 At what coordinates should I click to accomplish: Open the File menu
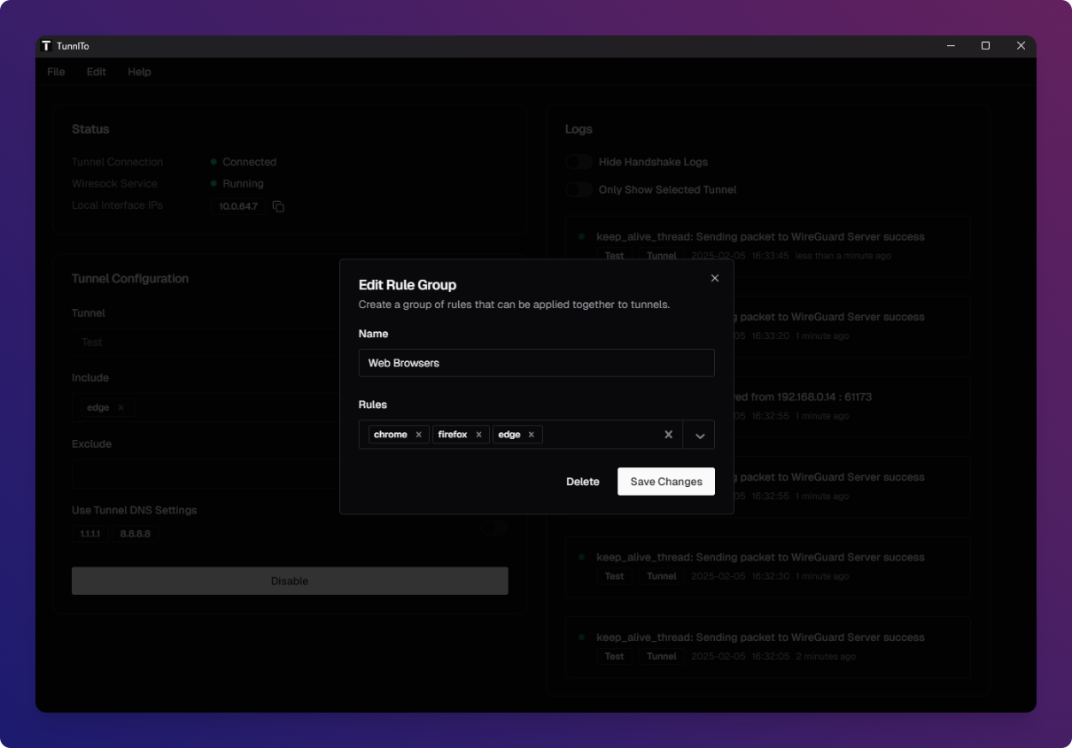(56, 72)
